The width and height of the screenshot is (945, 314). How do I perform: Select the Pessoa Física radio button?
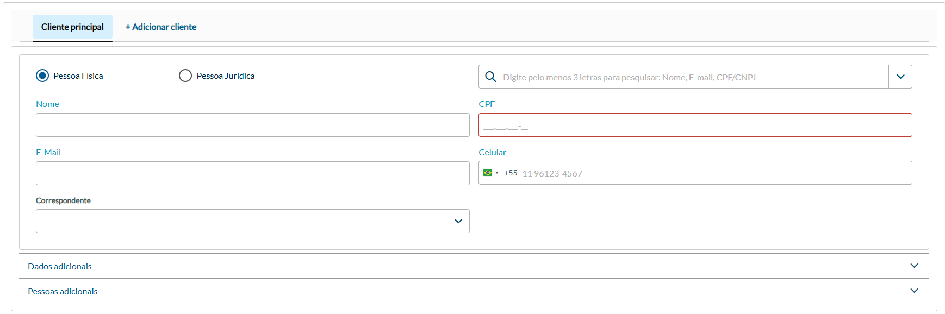click(42, 76)
